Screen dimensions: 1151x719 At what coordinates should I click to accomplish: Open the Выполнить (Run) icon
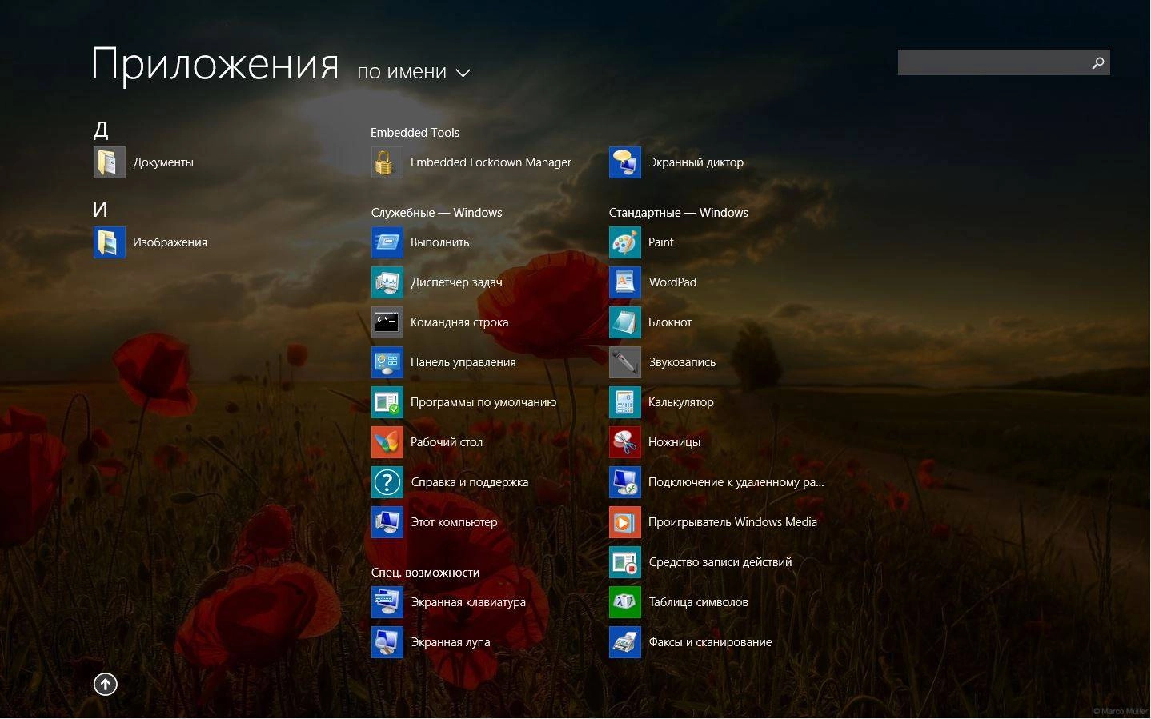point(387,242)
